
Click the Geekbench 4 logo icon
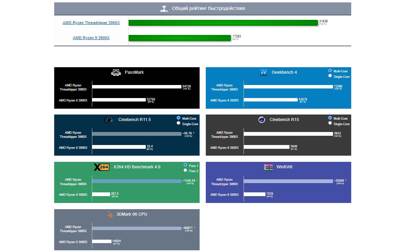coord(263,73)
